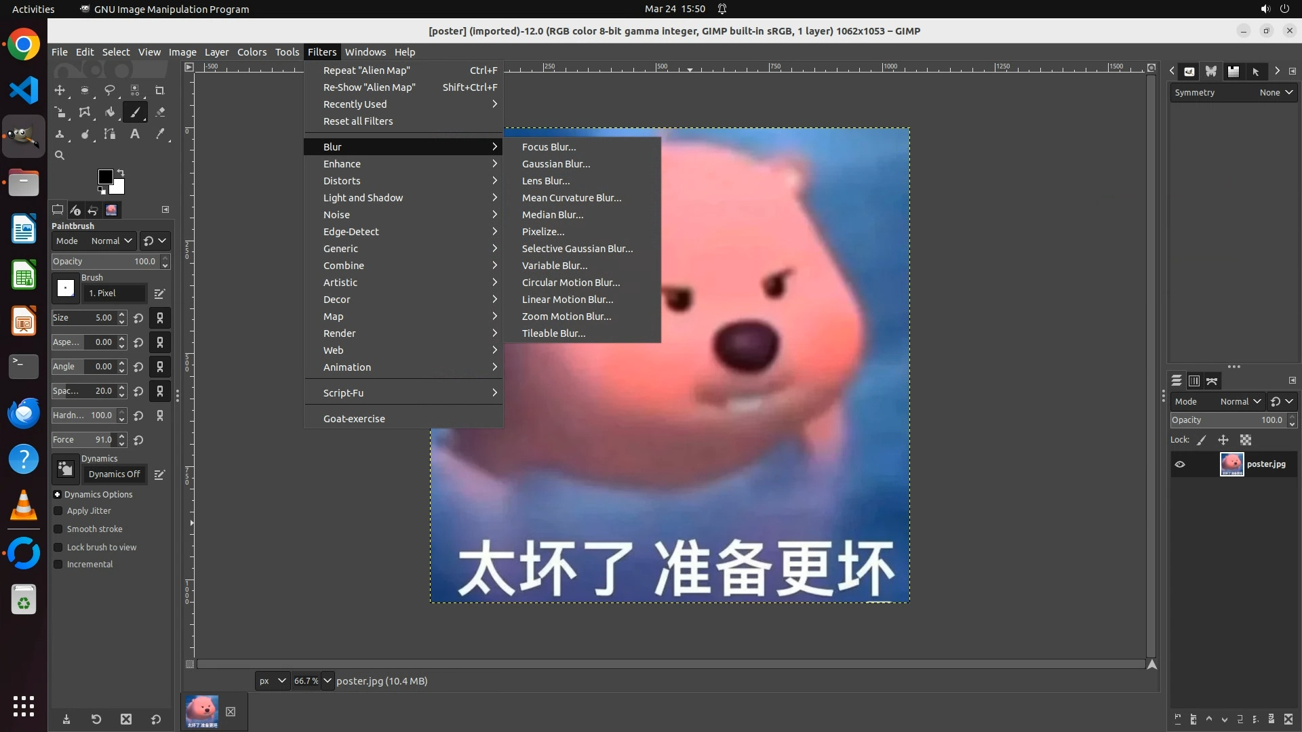
Task: Select the Zoom tool magnifier
Action: pos(60,155)
